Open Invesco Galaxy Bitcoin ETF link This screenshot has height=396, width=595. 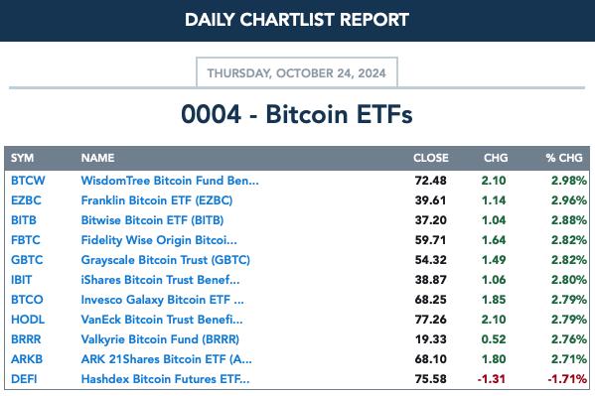(163, 300)
